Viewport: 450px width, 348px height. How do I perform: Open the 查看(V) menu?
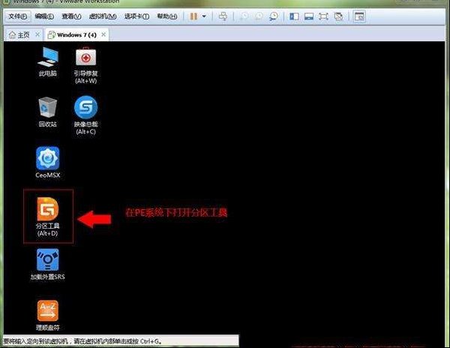pos(71,16)
